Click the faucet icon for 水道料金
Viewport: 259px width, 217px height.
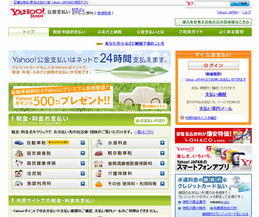(99, 143)
